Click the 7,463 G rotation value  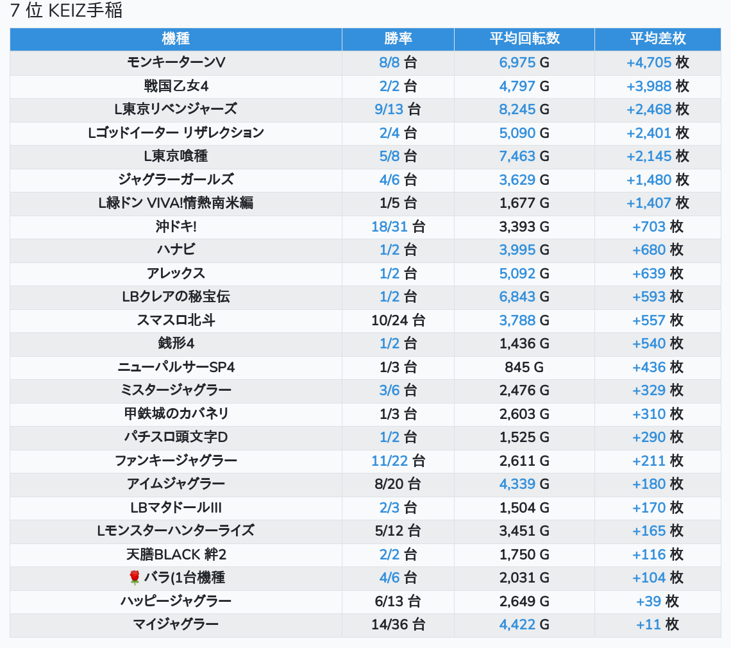point(525,157)
